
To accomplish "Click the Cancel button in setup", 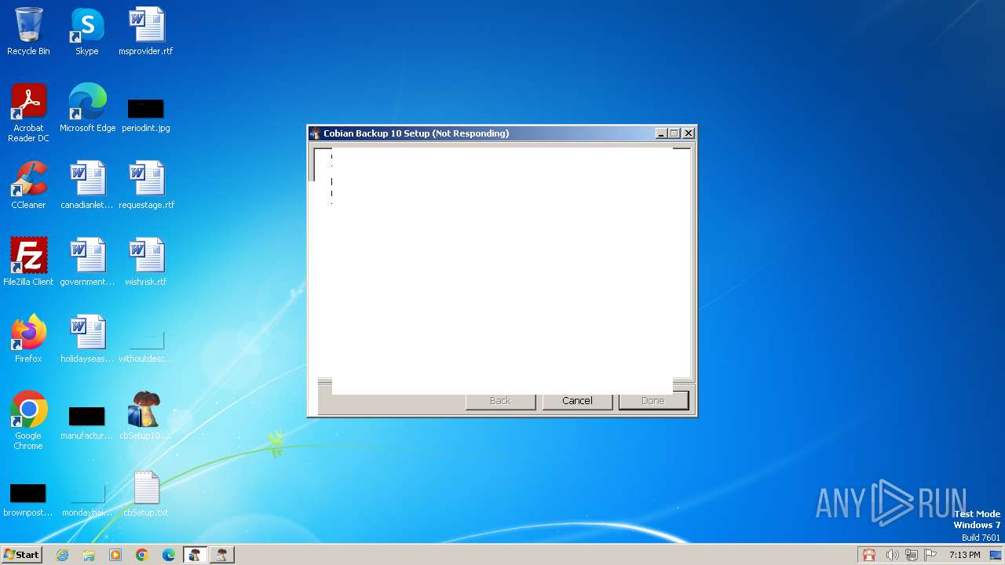I will [x=577, y=401].
